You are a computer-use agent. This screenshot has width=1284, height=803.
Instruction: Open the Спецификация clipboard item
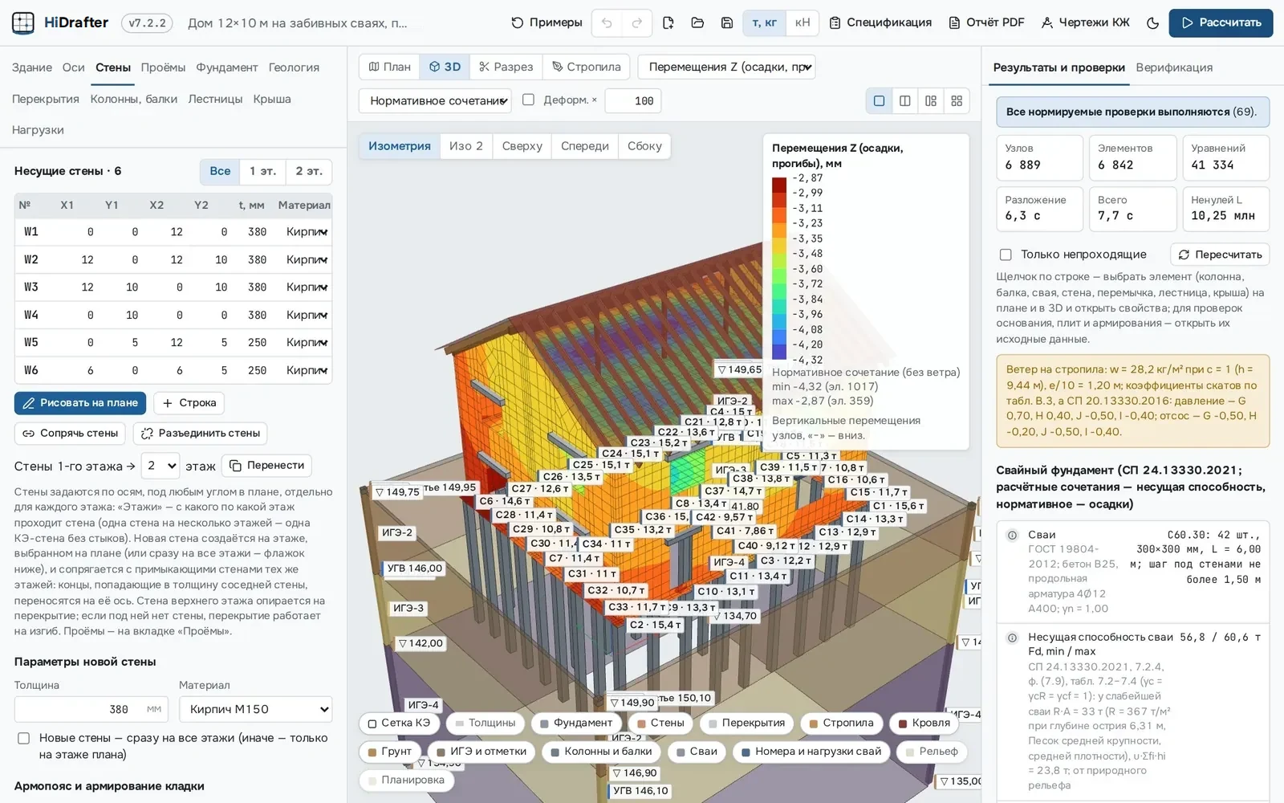880,22
